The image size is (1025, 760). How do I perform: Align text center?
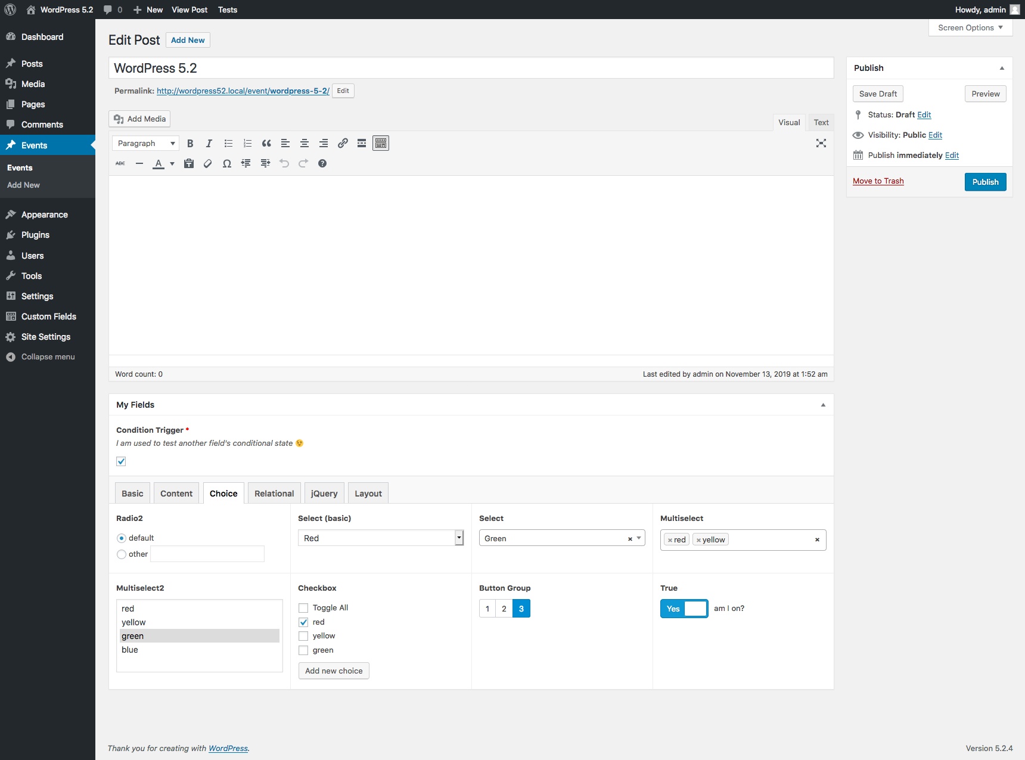pos(305,143)
